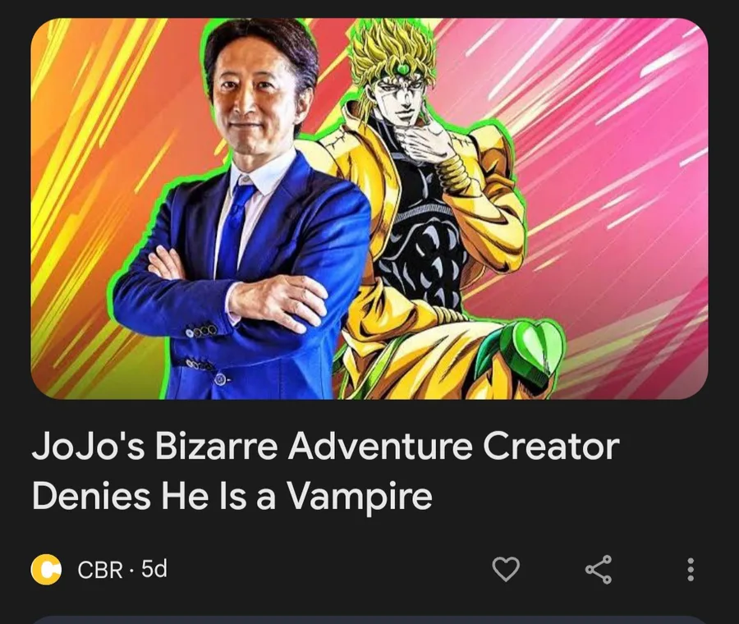Select the "5d" article timestamp
The height and width of the screenshot is (624, 739).
(154, 569)
